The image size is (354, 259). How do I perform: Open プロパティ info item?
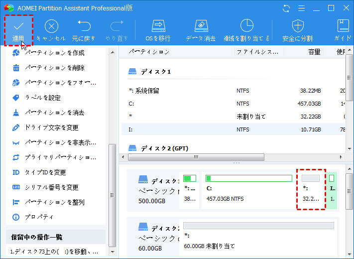33,217
